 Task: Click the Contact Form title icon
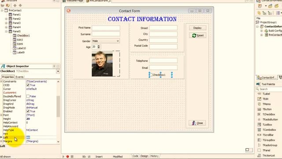[69, 11]
